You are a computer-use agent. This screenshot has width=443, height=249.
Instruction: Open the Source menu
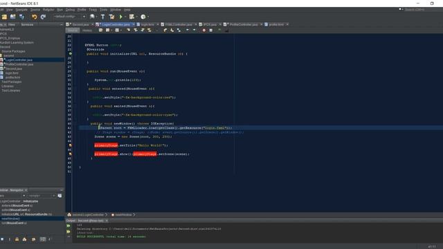(x=35, y=10)
